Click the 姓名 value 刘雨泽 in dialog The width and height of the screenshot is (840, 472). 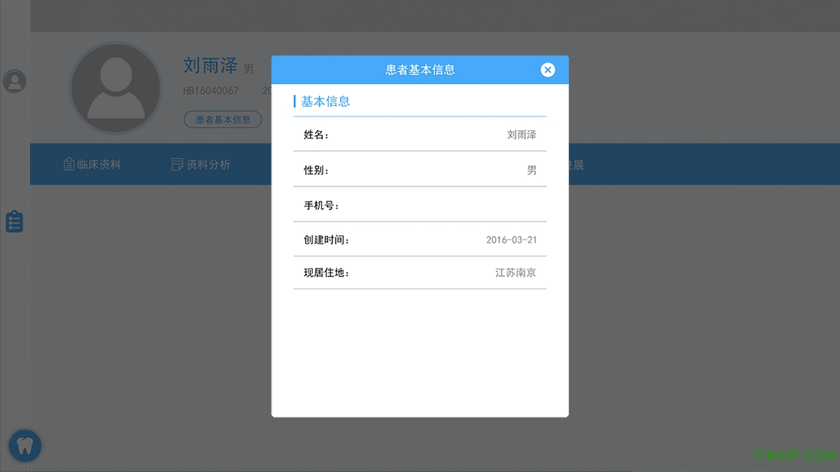pyautogui.click(x=521, y=134)
